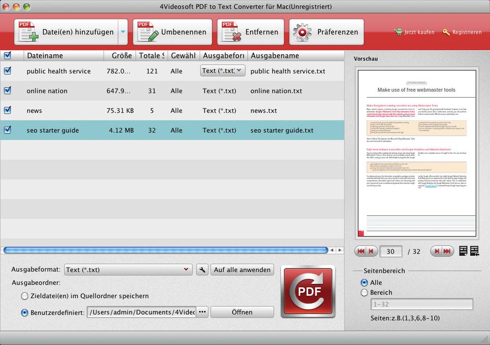The width and height of the screenshot is (490, 345).
Task: Open output format dropdown for public health service
Action: (x=223, y=71)
